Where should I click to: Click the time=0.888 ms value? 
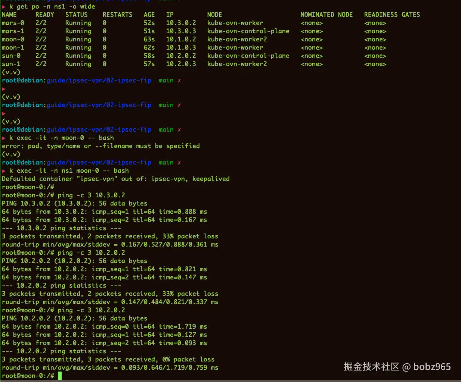pyautogui.click(x=183, y=212)
